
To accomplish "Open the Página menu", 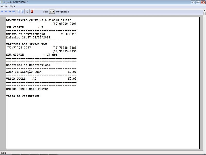I will (x=12, y=6).
